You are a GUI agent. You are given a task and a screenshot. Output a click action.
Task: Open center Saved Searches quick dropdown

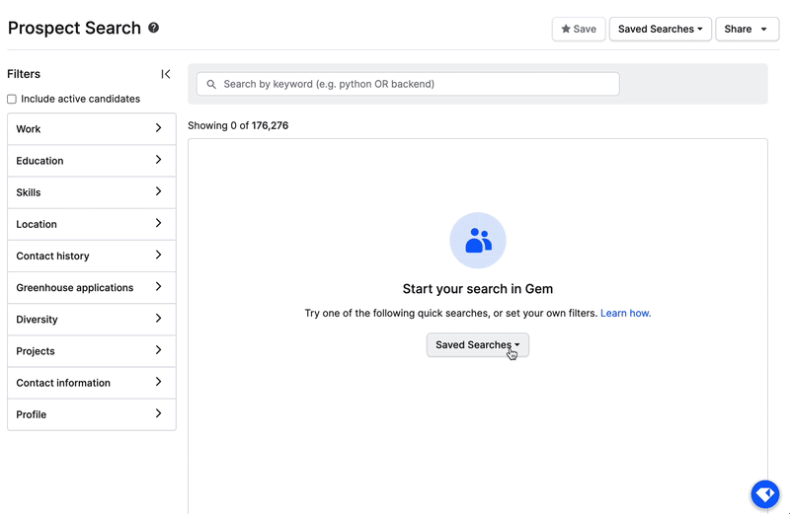pyautogui.click(x=478, y=345)
